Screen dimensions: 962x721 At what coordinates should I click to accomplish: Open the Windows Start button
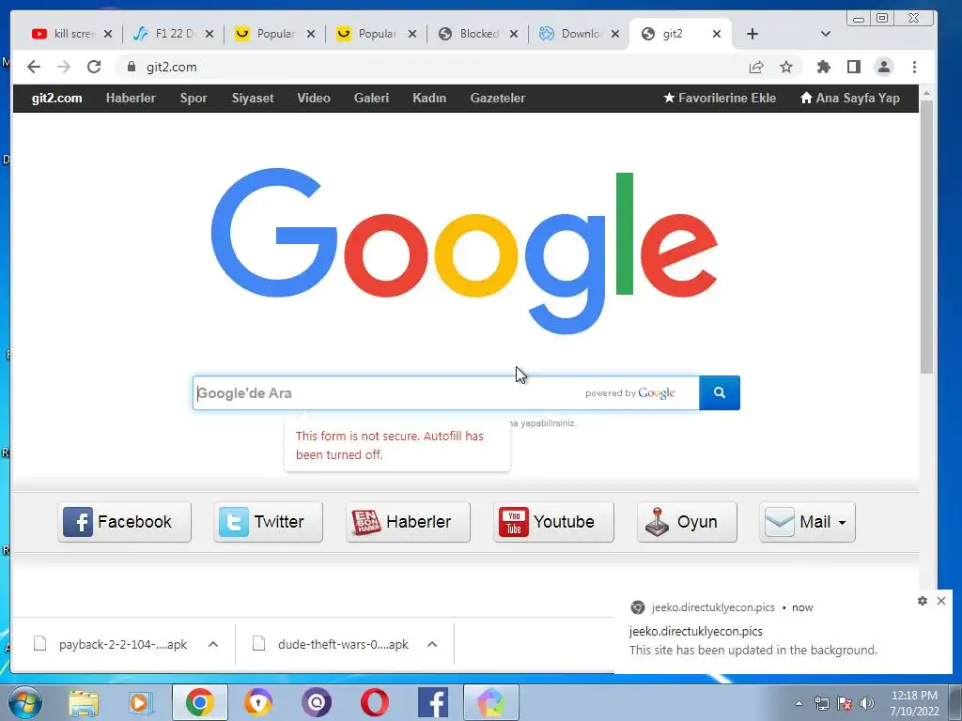pyautogui.click(x=25, y=702)
